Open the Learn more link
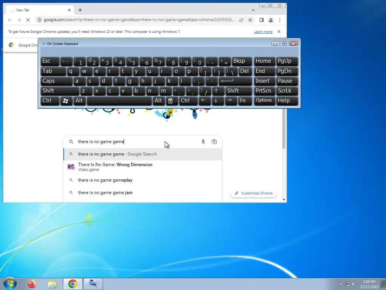The height and width of the screenshot is (290, 386). point(263,32)
